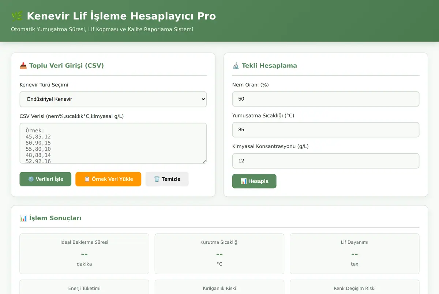Click the inbox icon beside Toplu Veri Girişi
The height and width of the screenshot is (294, 439).
[x=23, y=66]
